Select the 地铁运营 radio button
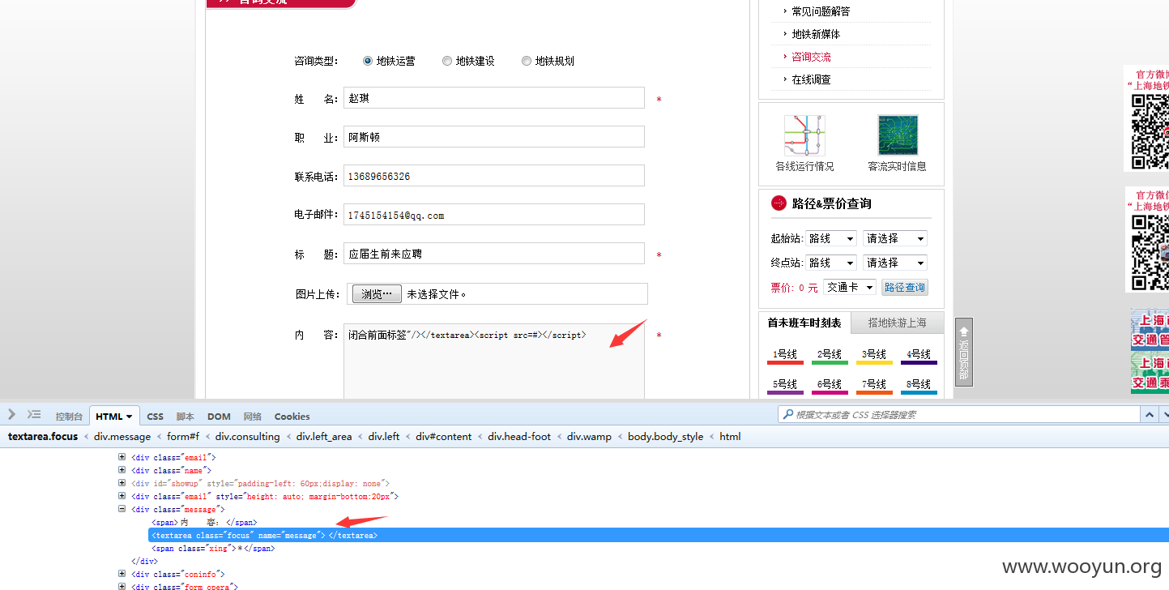 368,61
